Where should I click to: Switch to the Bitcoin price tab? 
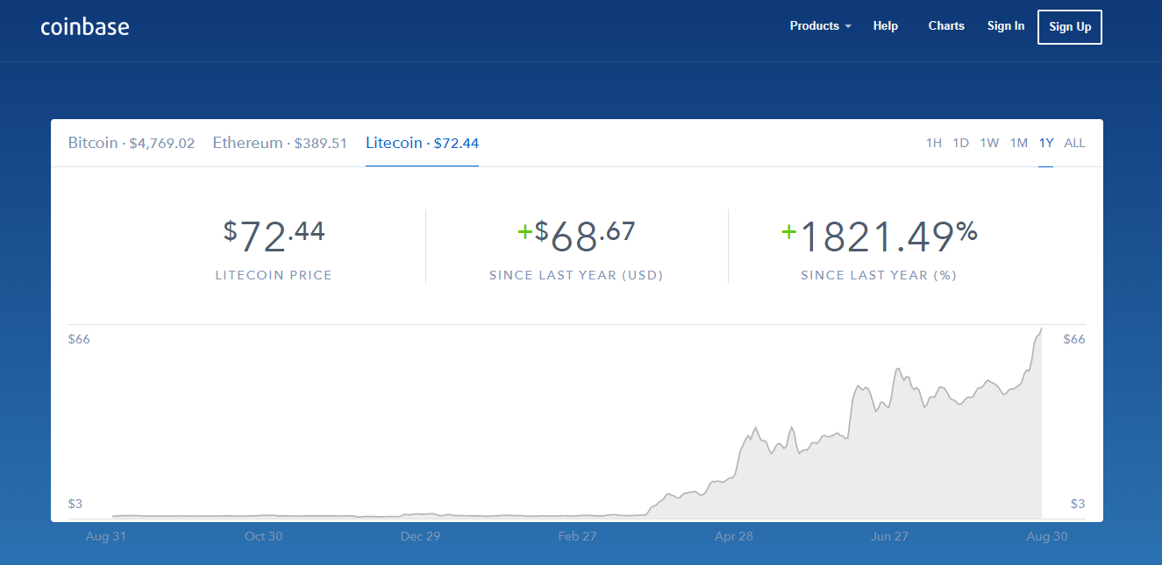click(x=132, y=143)
